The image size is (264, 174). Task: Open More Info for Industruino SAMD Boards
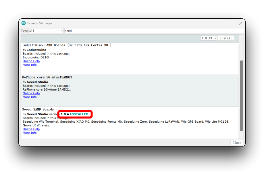[30, 65]
